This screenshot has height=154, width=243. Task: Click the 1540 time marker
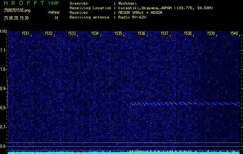234,33
